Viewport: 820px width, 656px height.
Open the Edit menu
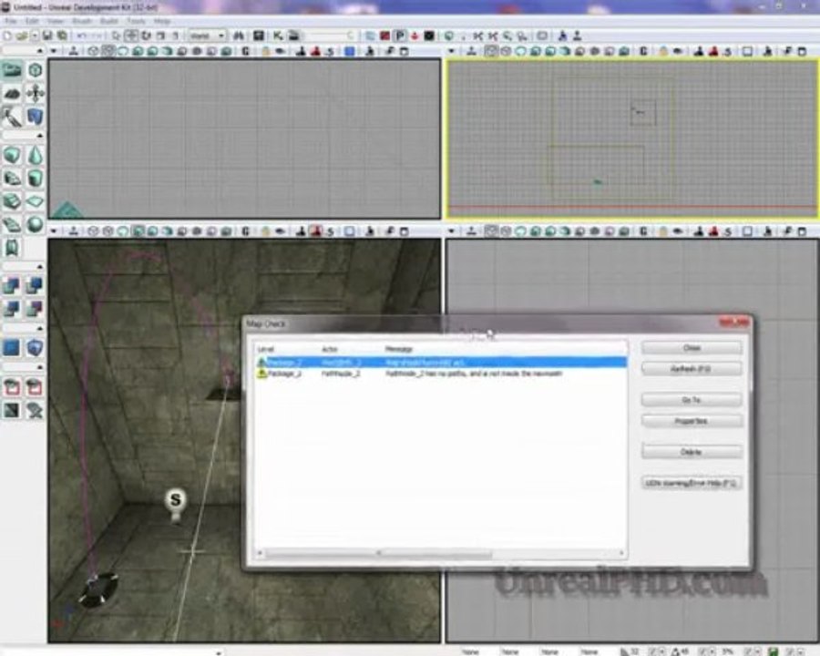pyautogui.click(x=32, y=21)
